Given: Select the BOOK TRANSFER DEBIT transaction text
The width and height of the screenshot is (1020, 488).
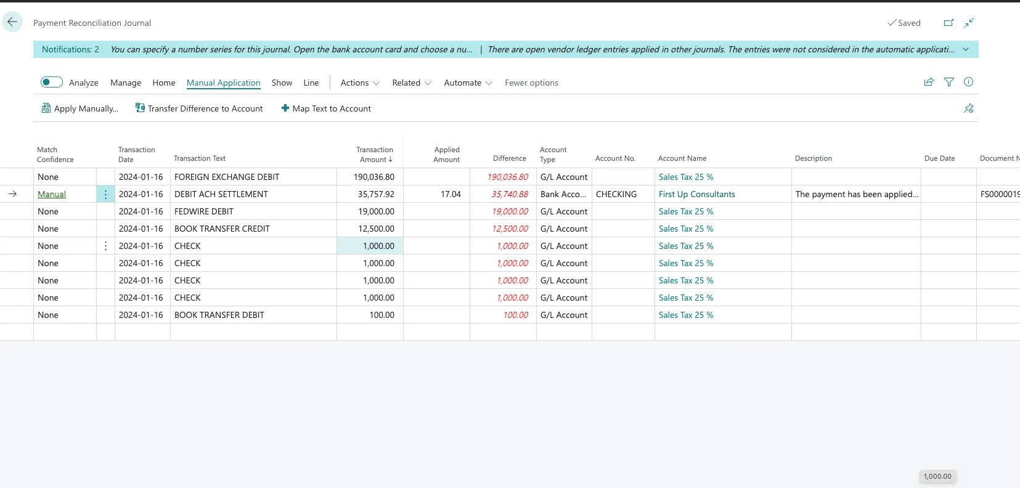Looking at the screenshot, I should tap(219, 315).
